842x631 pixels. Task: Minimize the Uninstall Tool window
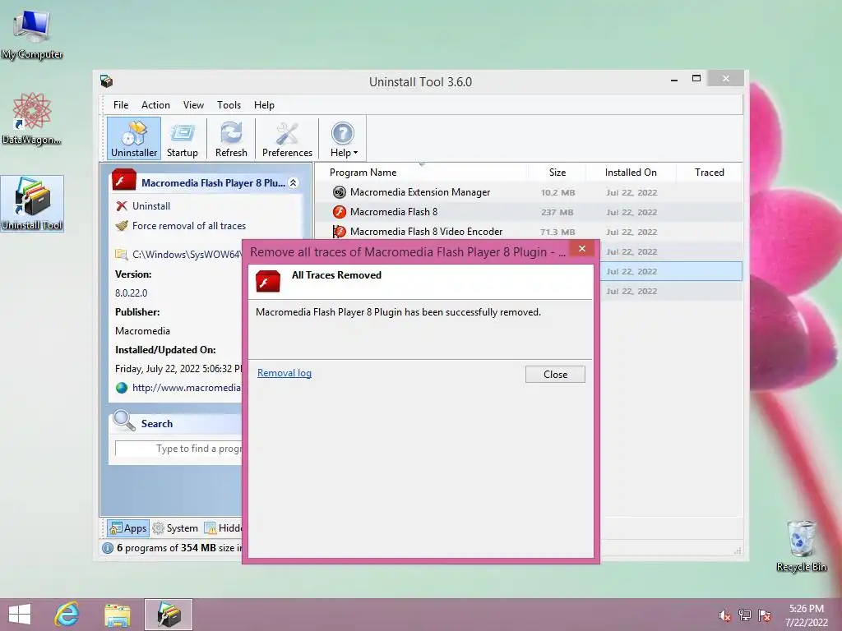[674, 80]
